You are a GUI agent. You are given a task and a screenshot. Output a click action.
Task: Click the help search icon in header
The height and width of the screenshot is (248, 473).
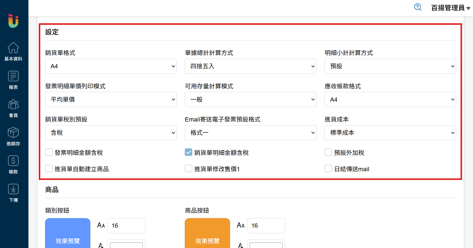point(418,7)
